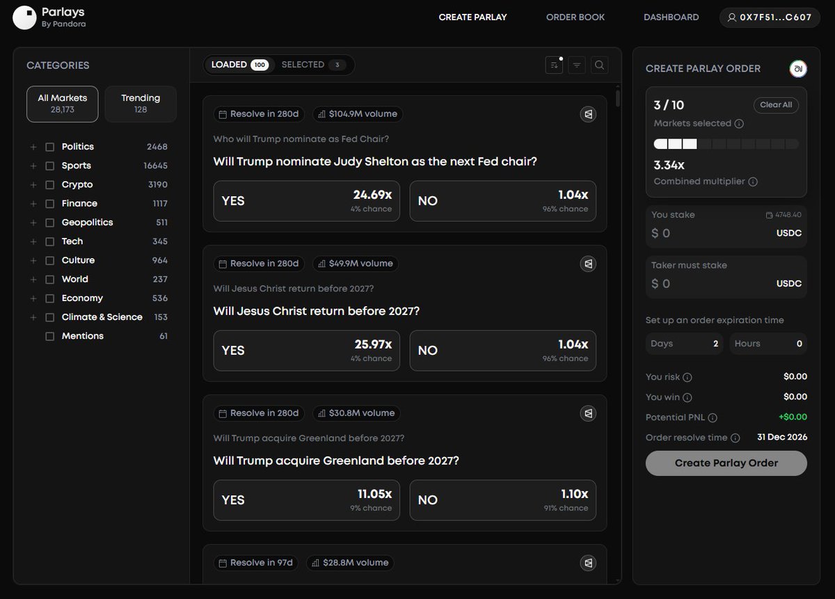Screen dimensions: 835x599
Task: Click the share icon on the $28.8M volume market
Action: click(588, 563)
